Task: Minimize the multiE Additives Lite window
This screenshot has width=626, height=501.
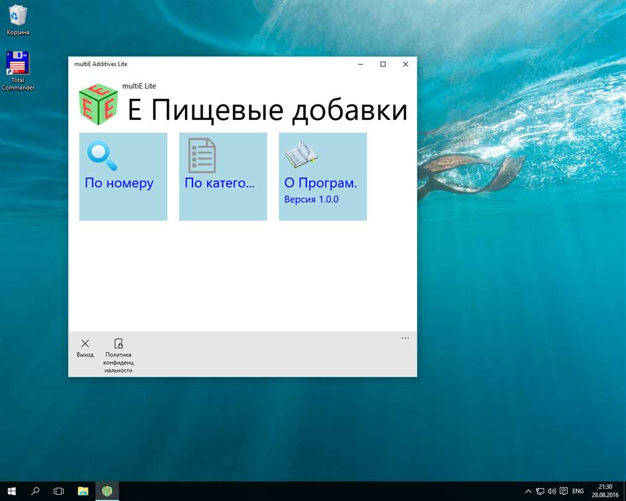Action: [361, 64]
